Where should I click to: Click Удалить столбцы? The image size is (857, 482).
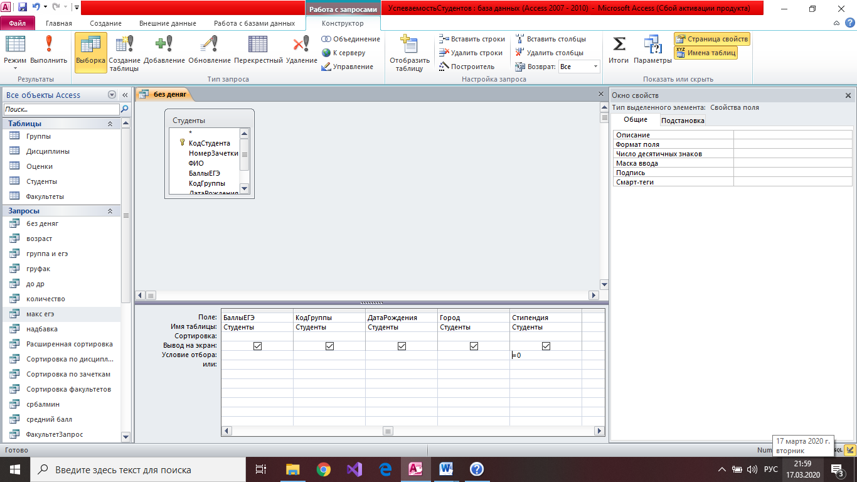tap(549, 53)
